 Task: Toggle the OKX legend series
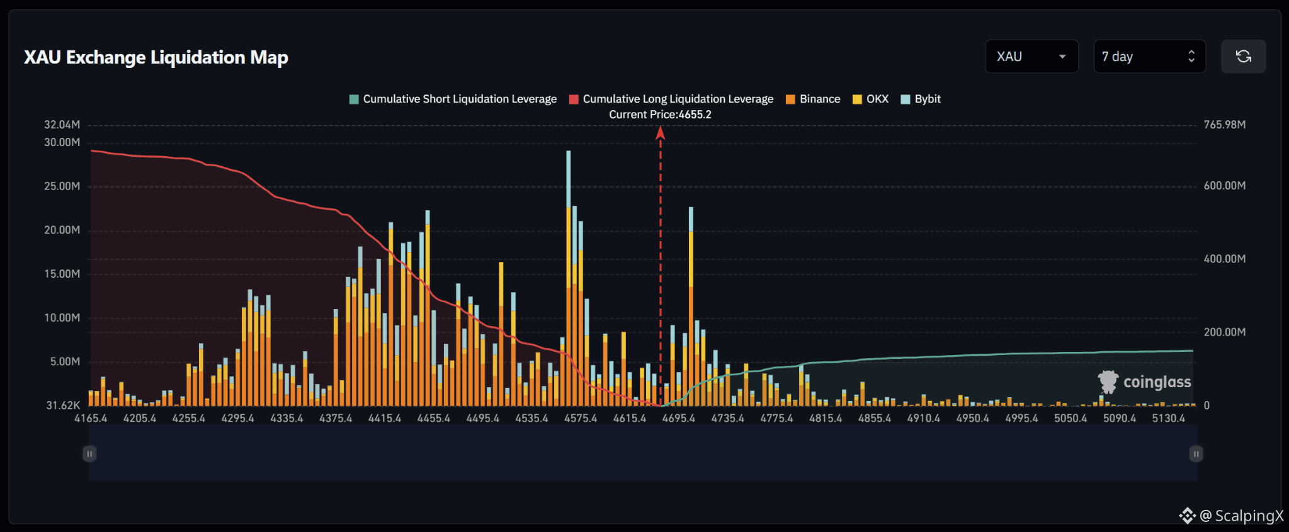[x=870, y=99]
